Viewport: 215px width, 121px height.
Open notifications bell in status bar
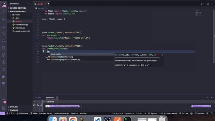coord(212,114)
